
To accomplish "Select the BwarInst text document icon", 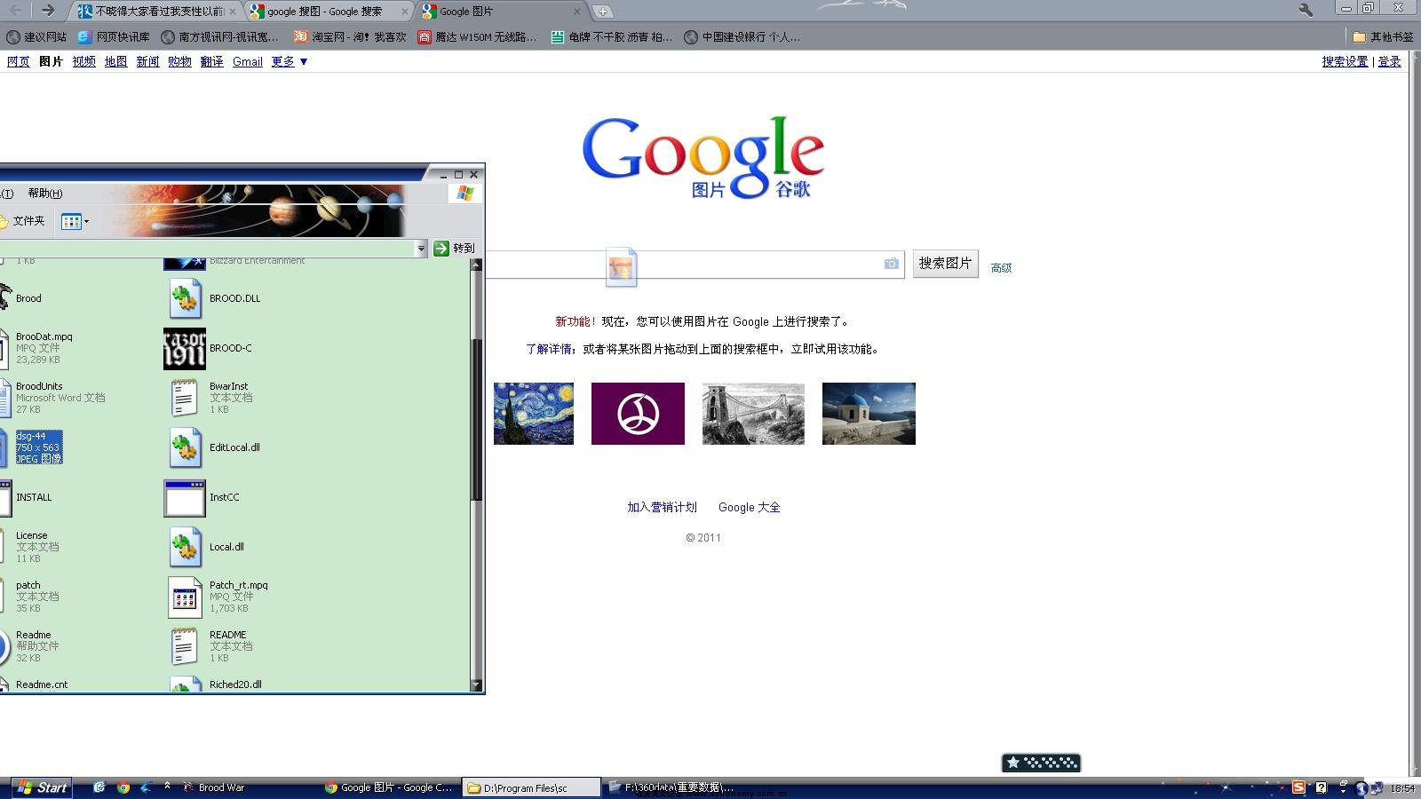I will [x=184, y=398].
